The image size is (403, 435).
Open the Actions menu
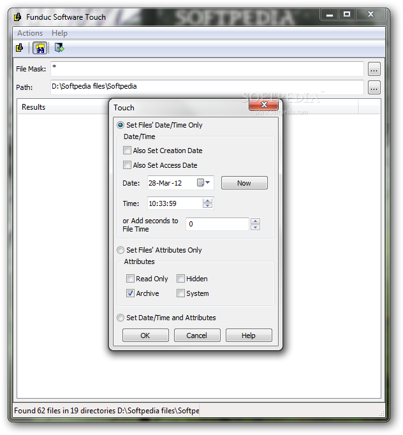[30, 33]
